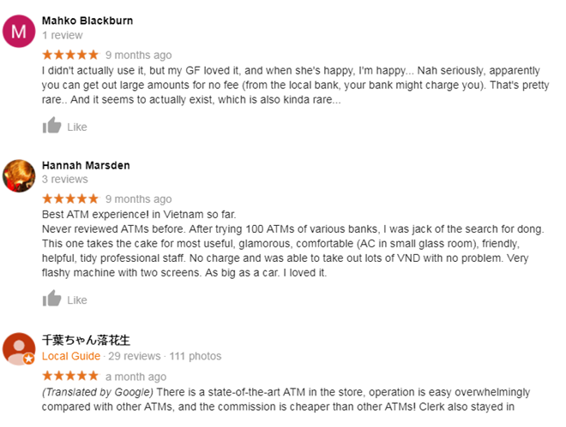Image resolution: width=566 pixels, height=427 pixels.
Task: Open the 千葉ちゃん落花生 reviewer profile link
Action: 86,340
